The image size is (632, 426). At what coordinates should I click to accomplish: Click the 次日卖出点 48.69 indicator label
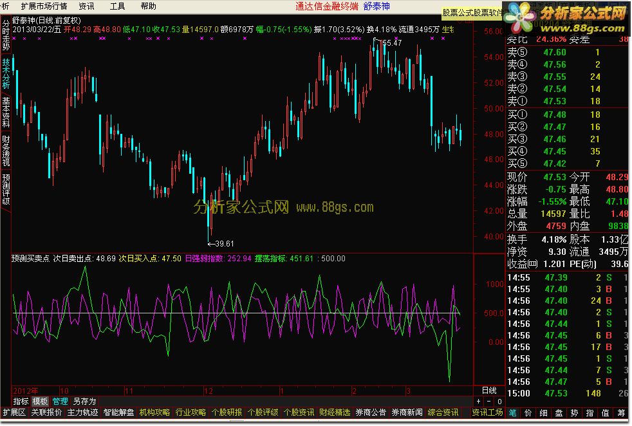84,259
